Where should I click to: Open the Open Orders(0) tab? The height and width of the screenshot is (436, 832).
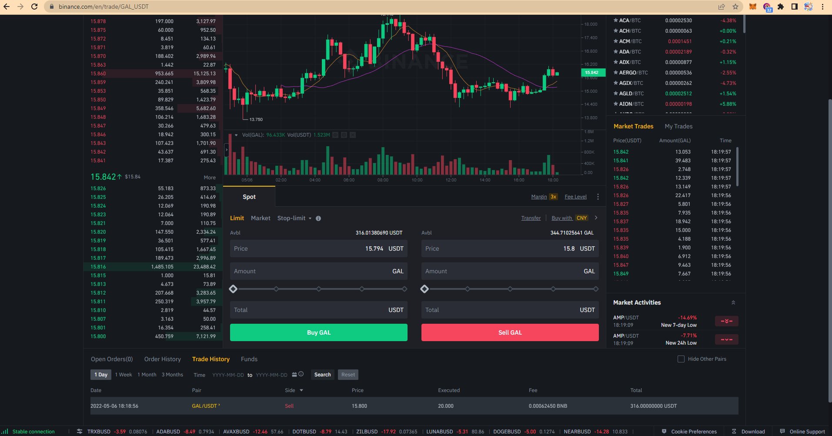click(112, 359)
